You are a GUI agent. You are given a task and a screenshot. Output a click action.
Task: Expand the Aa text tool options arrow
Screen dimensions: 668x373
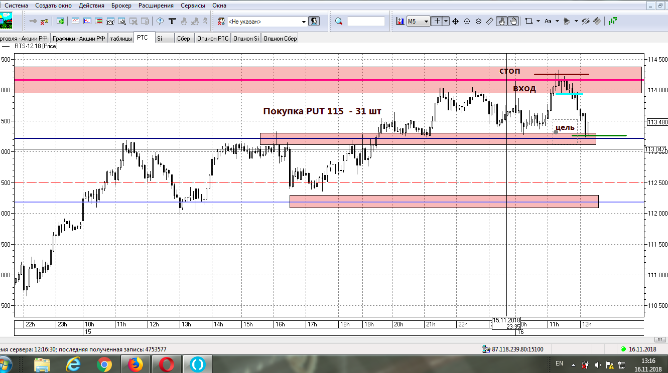tap(558, 22)
